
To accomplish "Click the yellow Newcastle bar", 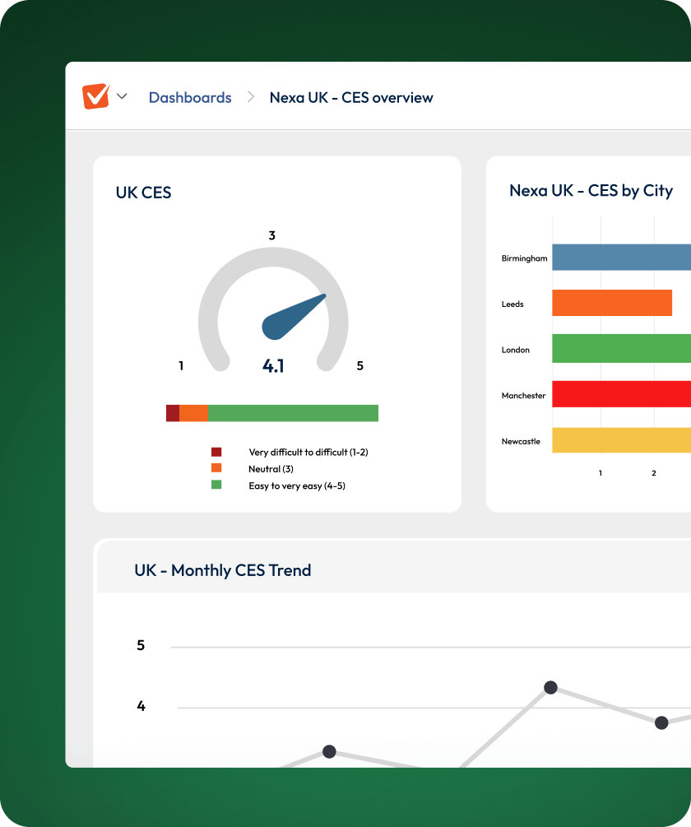I will [621, 440].
